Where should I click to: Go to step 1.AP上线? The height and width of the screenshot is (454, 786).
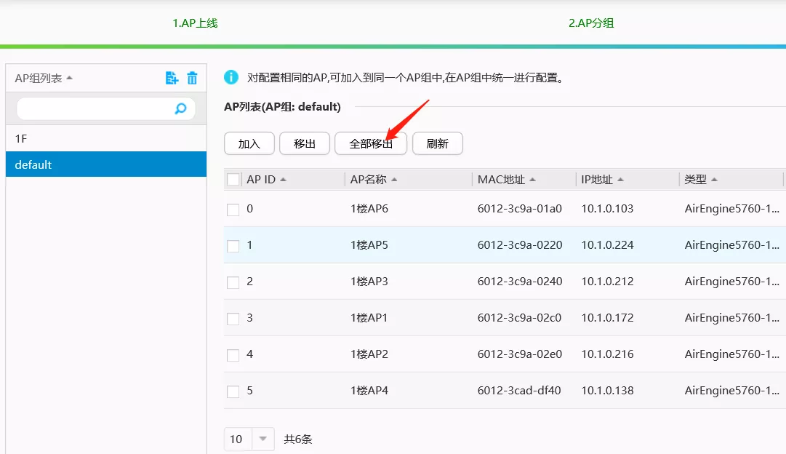[x=195, y=23]
